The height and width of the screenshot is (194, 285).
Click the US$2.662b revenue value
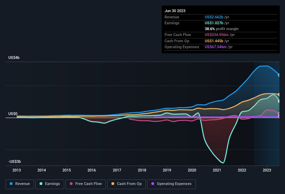coord(214,17)
